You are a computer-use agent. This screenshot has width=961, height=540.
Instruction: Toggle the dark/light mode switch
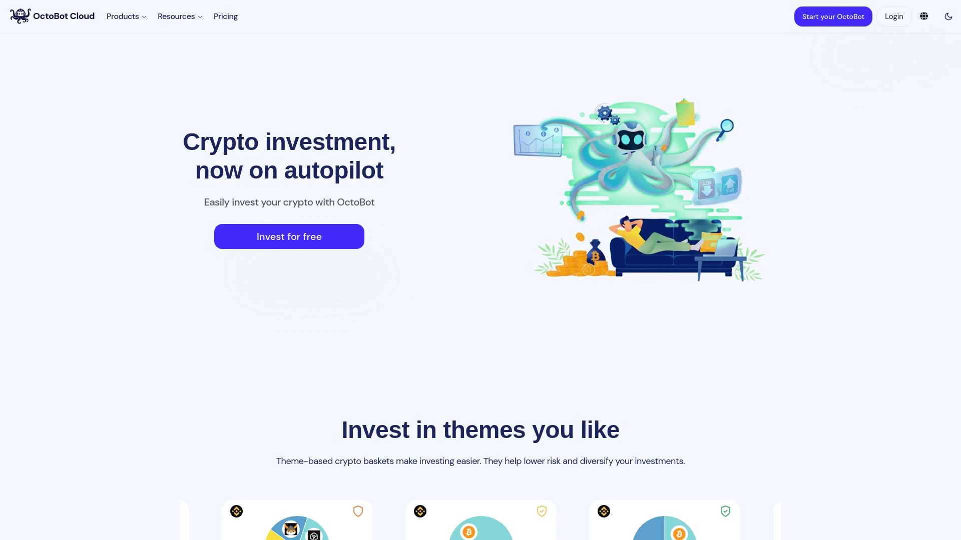pyautogui.click(x=948, y=16)
